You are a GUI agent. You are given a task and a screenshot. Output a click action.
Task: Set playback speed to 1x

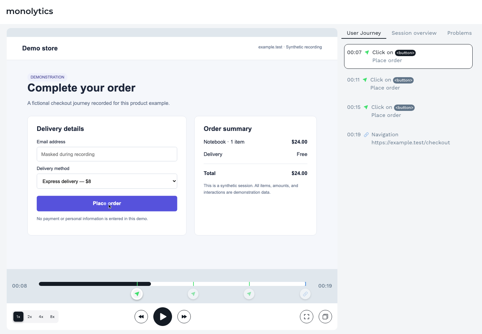[x=18, y=317]
